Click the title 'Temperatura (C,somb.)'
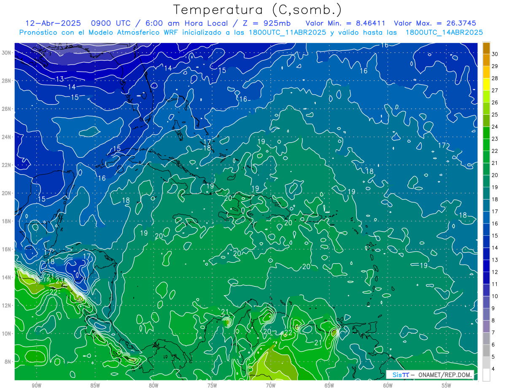The width and height of the screenshot is (506, 391). pyautogui.click(x=257, y=10)
